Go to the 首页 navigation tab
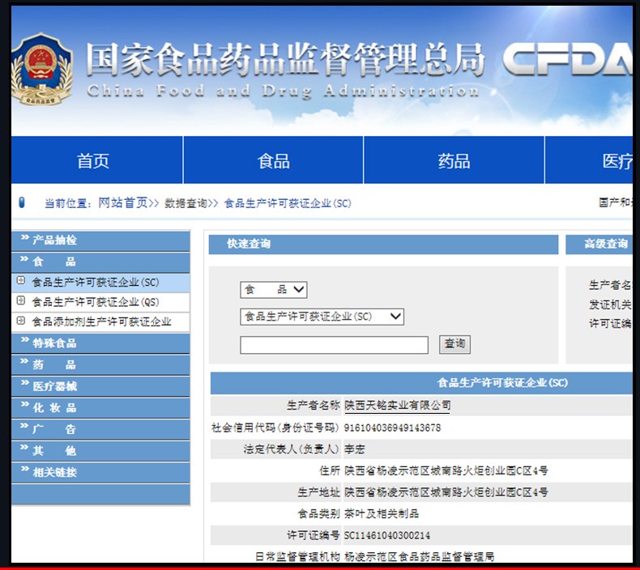640x570 pixels. pos(96,160)
